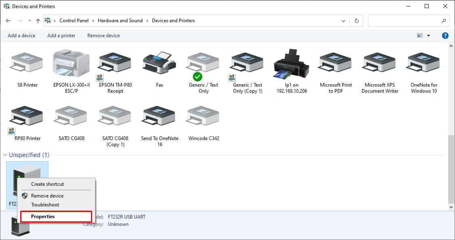The height and width of the screenshot is (240, 455).
Task: Click the search magnifier icon
Action: 444,21
